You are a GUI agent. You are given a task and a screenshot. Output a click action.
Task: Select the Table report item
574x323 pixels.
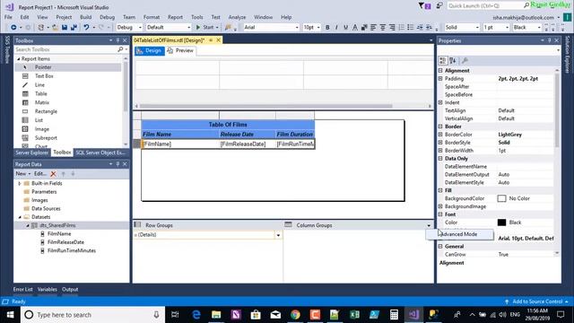[68, 93]
